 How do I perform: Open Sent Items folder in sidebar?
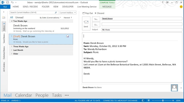[4, 38]
